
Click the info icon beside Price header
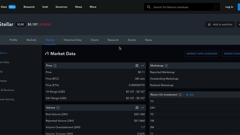coord(55,66)
